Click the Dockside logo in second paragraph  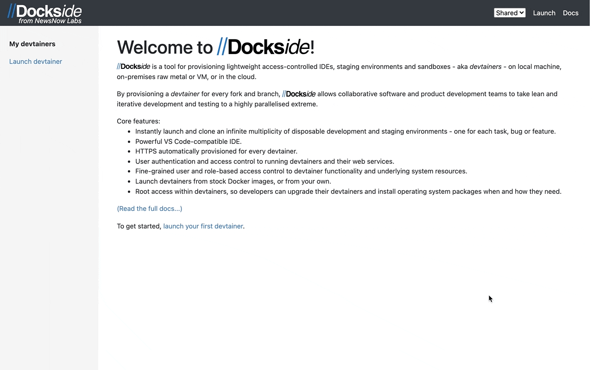pos(298,93)
